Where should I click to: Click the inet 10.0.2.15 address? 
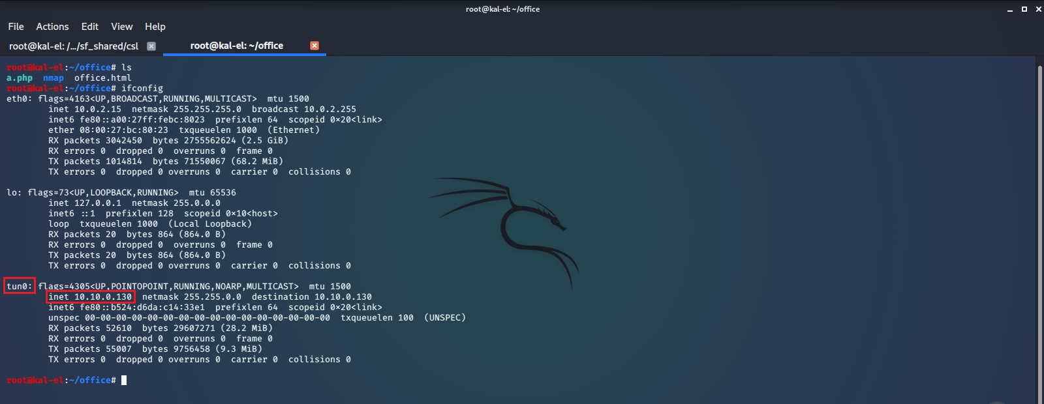pyautogui.click(x=85, y=109)
